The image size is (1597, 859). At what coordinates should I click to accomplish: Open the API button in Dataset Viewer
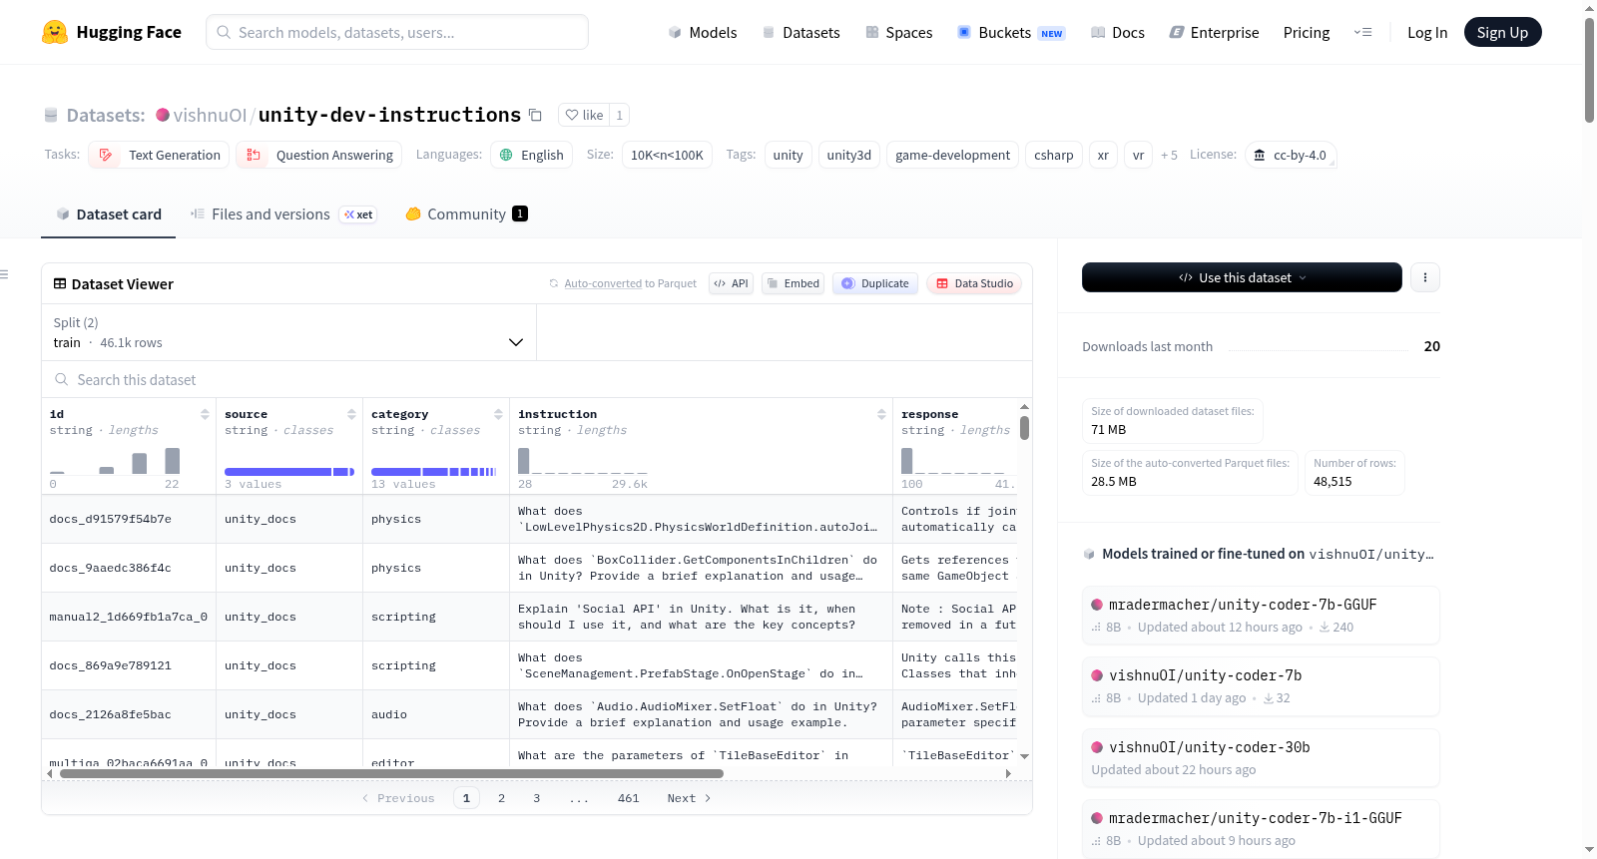click(x=731, y=283)
